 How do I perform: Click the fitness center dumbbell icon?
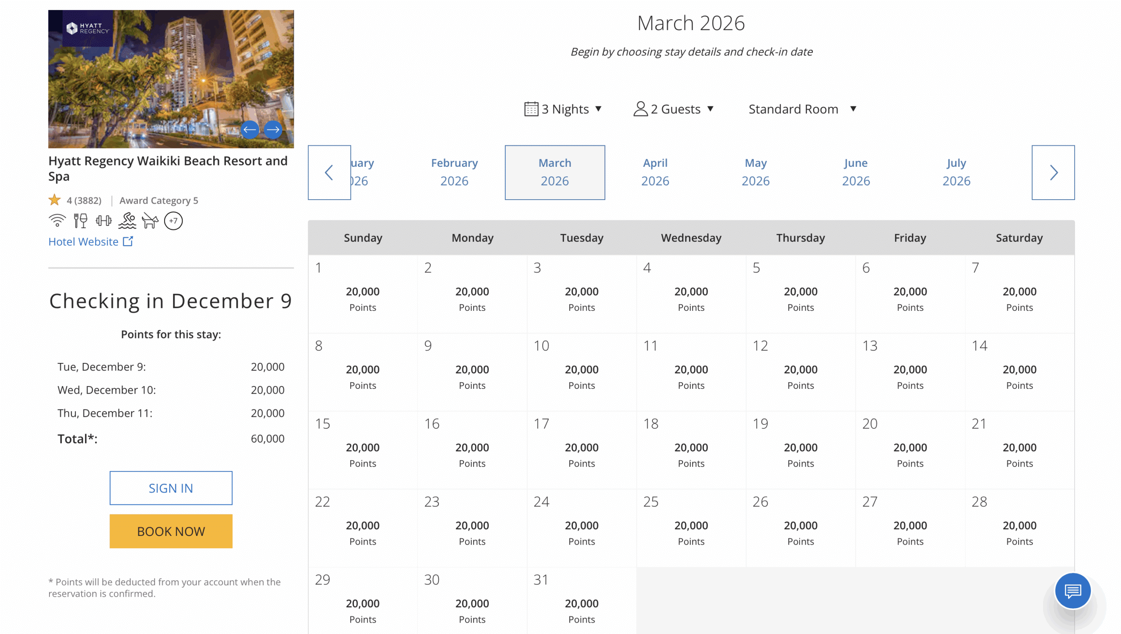click(x=104, y=221)
